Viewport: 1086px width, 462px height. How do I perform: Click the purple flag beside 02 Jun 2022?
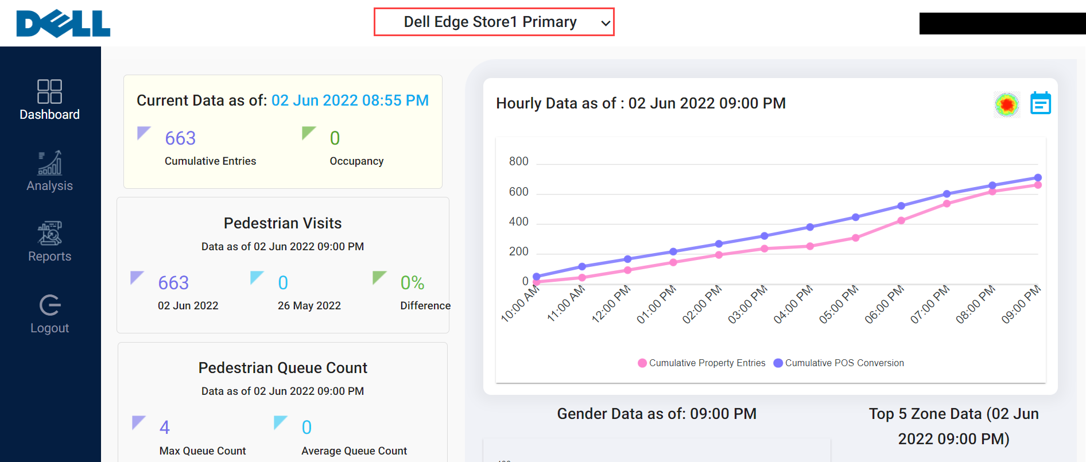[137, 278]
